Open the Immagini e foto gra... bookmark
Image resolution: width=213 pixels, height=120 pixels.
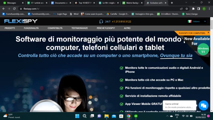143,14
